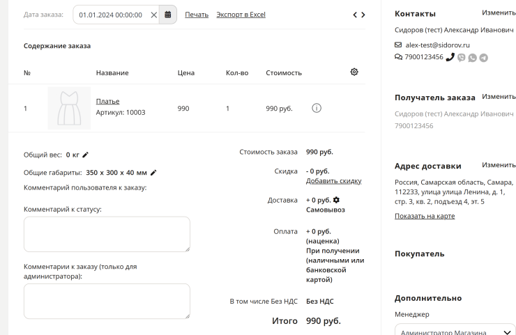Focus the Комментарий к статусу textarea
The width and height of the screenshot is (516, 335).
pyautogui.click(x=107, y=234)
